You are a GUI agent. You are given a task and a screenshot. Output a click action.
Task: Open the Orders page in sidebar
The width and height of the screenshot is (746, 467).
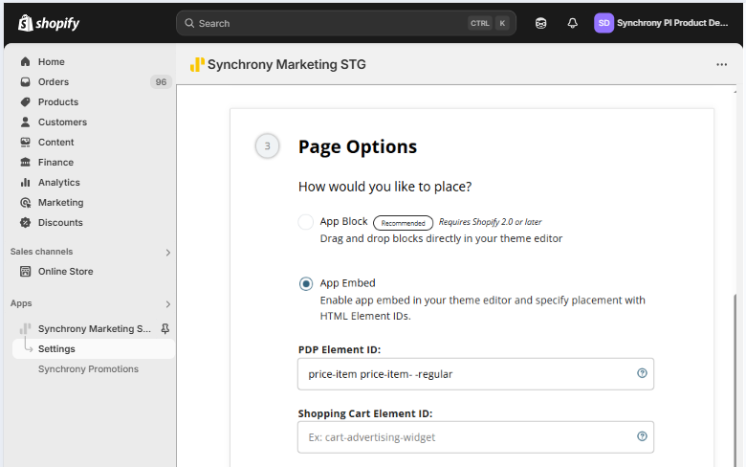click(x=54, y=82)
